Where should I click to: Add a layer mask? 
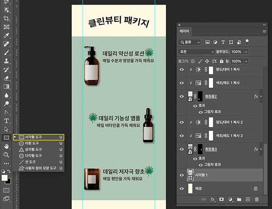221,199
